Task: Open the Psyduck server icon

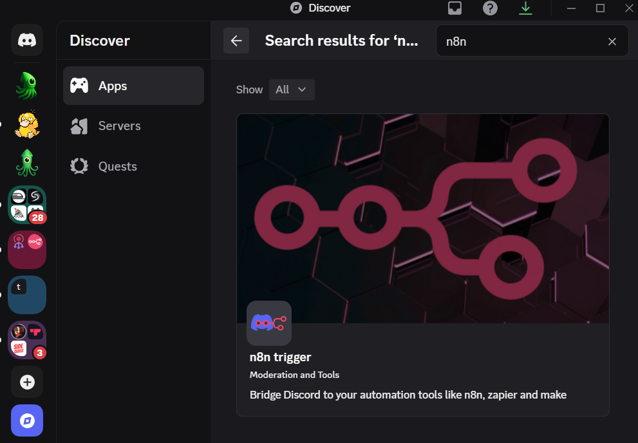Action: pyautogui.click(x=27, y=124)
